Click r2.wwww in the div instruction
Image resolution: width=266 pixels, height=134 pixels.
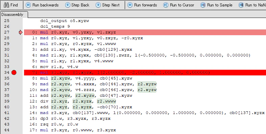(106, 102)
